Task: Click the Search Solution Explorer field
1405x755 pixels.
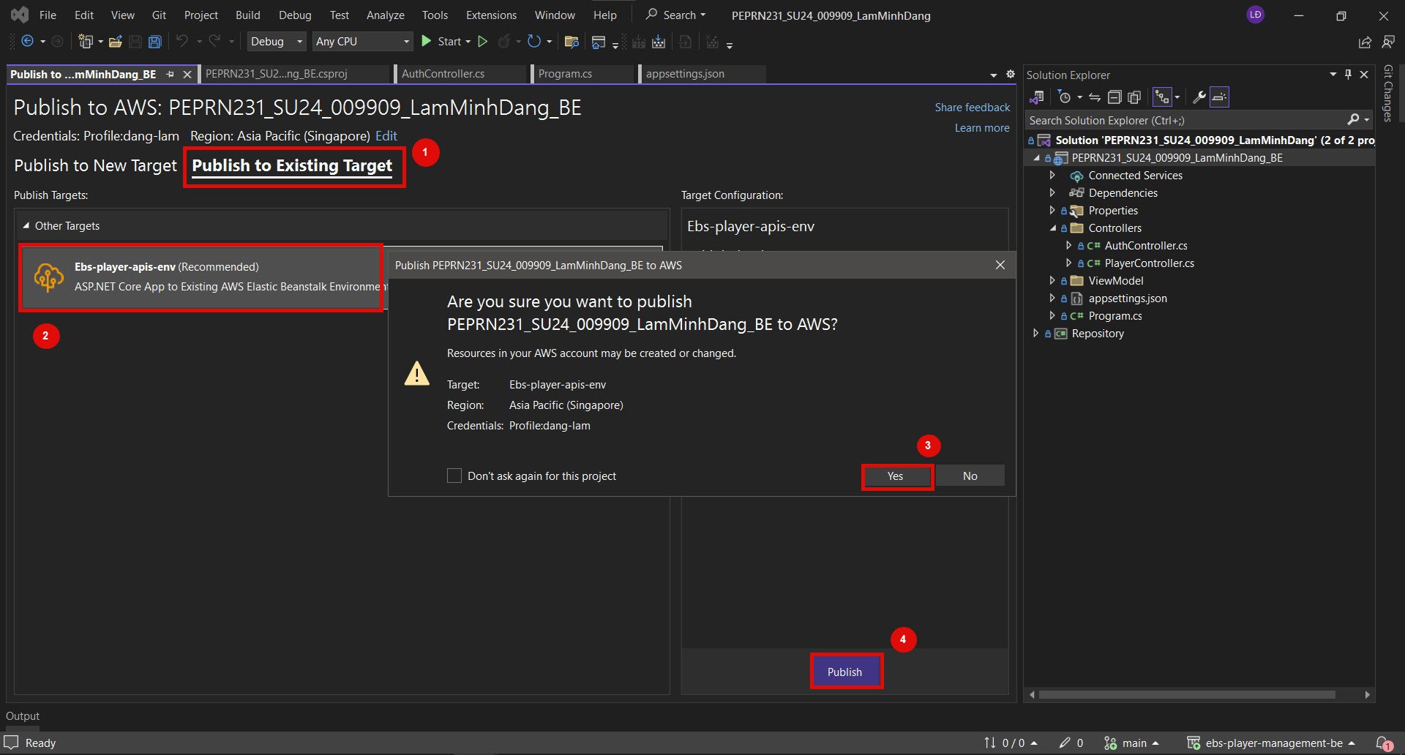Action: click(x=1185, y=120)
